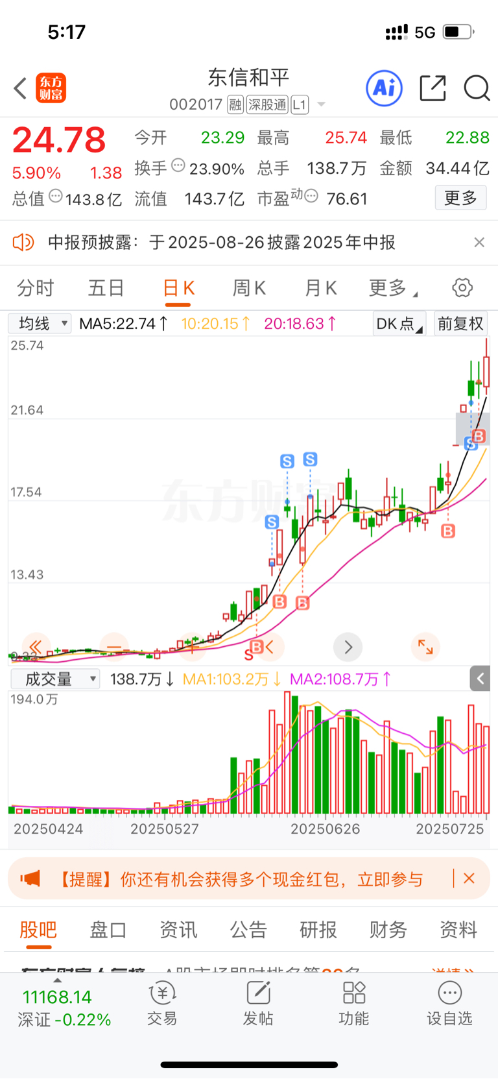Open chart settings gear icon
The width and height of the screenshot is (498, 1079).
coord(462,287)
